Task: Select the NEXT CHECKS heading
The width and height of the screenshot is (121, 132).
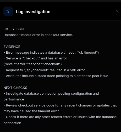Action: click(15, 88)
